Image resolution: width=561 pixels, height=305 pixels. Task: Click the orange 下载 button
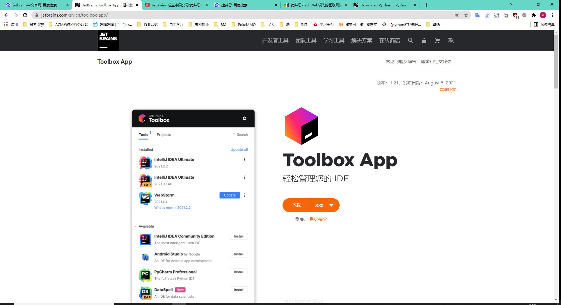(296, 205)
